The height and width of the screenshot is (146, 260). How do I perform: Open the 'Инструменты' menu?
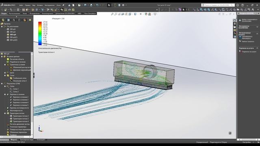click(x=50, y=5)
